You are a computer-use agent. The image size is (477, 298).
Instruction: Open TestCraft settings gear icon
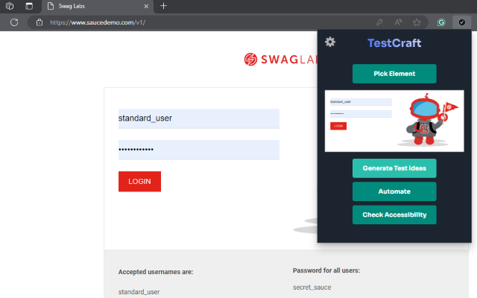tap(330, 42)
